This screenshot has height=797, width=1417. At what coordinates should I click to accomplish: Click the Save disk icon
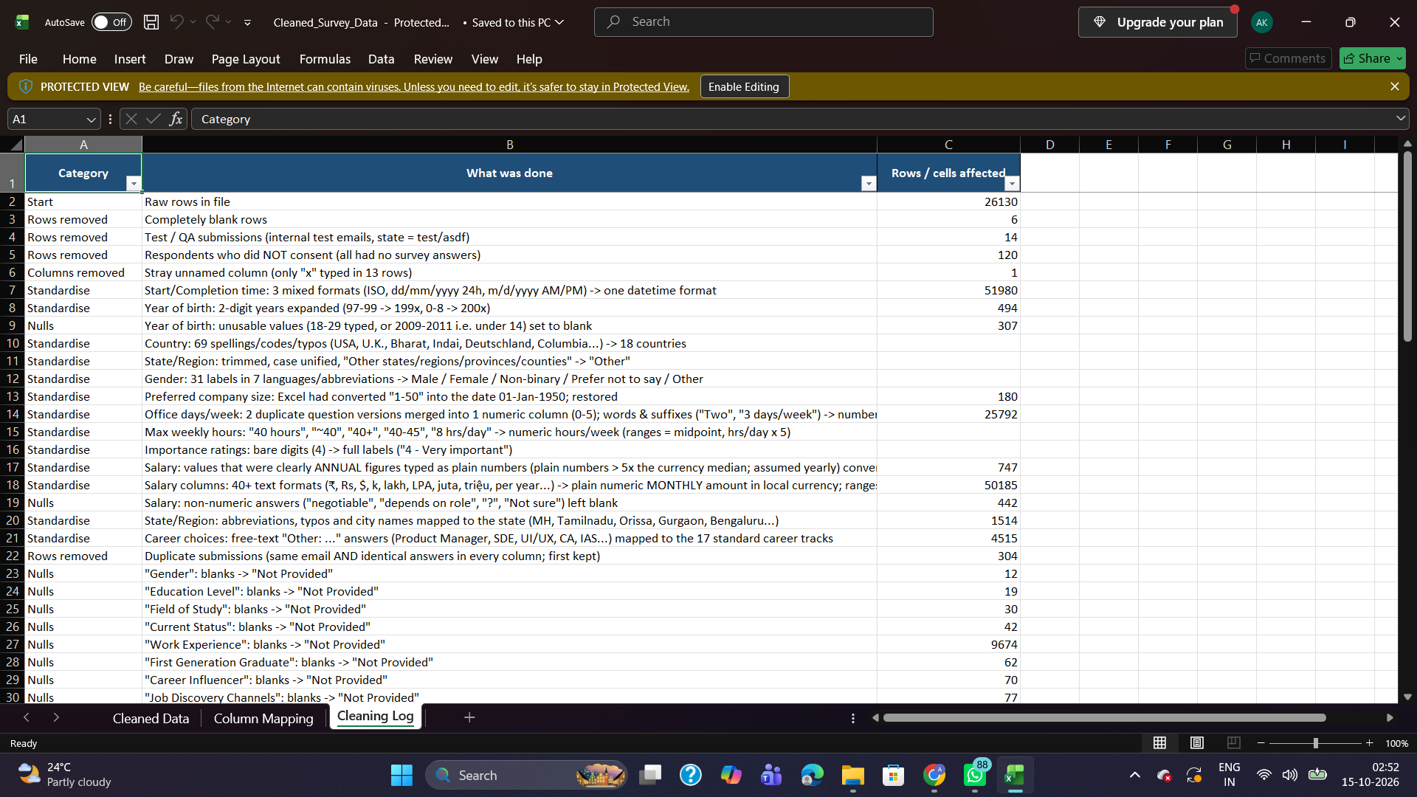(151, 22)
